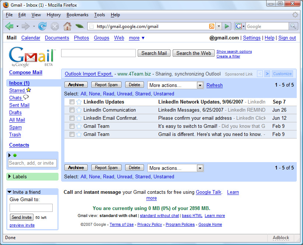Show next sponsored link arrow
This screenshot has width=303, height=245.
(x=267, y=74)
